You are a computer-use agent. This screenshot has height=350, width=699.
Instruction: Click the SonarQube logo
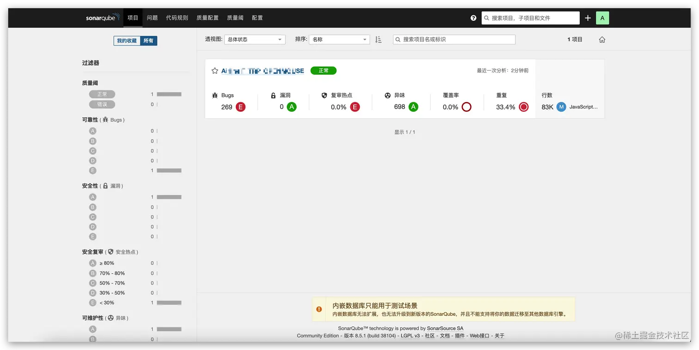pyautogui.click(x=103, y=18)
